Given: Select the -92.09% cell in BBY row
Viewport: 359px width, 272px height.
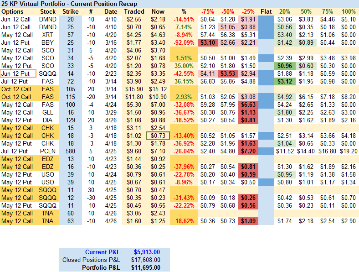Looking at the screenshot, I should pos(184,42).
